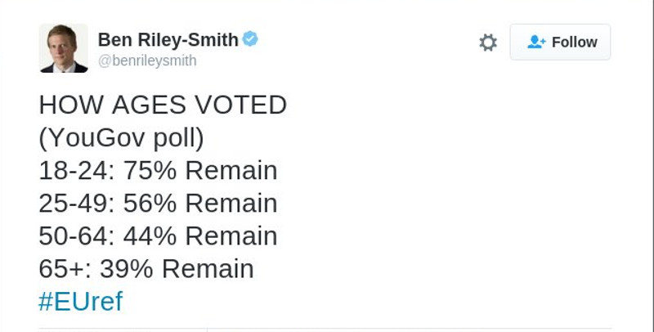Viewport: 654px width, 332px height.
Task: Click the 44% figure
Action: click(150, 236)
